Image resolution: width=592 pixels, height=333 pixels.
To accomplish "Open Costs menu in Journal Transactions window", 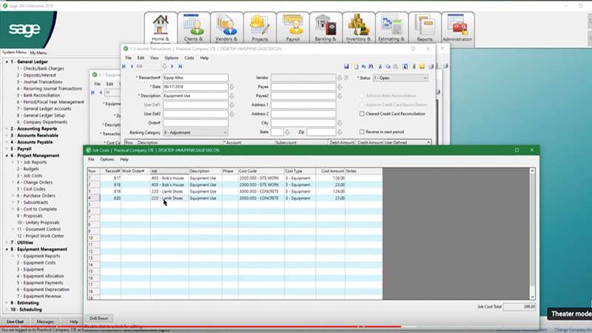I will [x=189, y=58].
